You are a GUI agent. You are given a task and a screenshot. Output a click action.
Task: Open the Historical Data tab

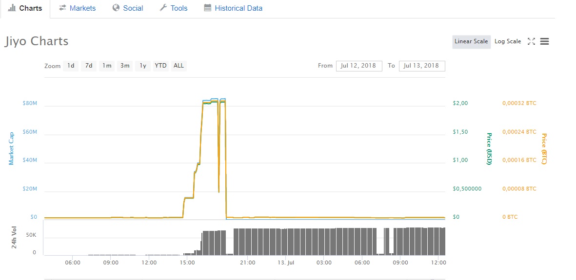[x=233, y=8]
